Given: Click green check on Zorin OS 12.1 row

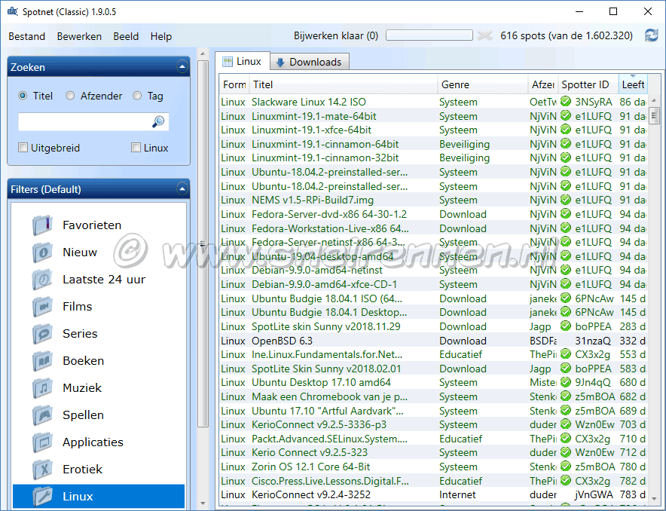Looking at the screenshot, I should tap(565, 467).
